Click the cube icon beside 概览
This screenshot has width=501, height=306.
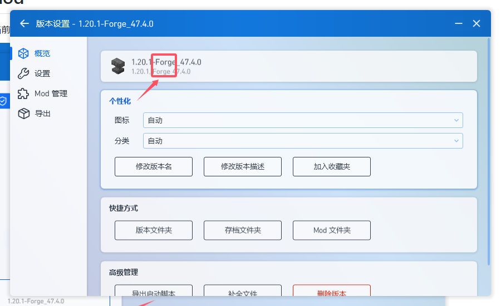23,53
